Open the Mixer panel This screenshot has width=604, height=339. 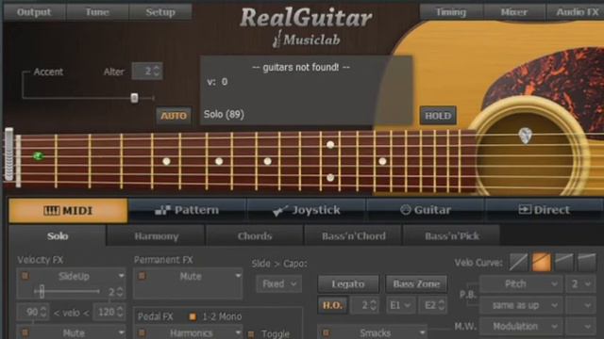click(x=513, y=12)
